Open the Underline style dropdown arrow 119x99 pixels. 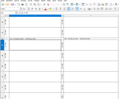coord(42,9)
